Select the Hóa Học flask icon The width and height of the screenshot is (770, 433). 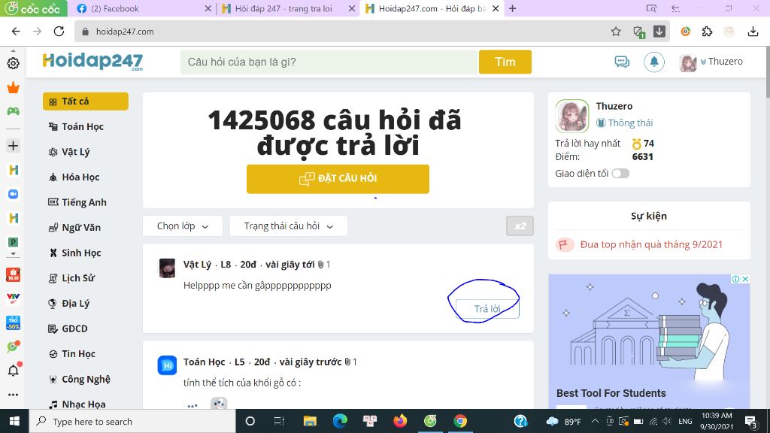[53, 177]
